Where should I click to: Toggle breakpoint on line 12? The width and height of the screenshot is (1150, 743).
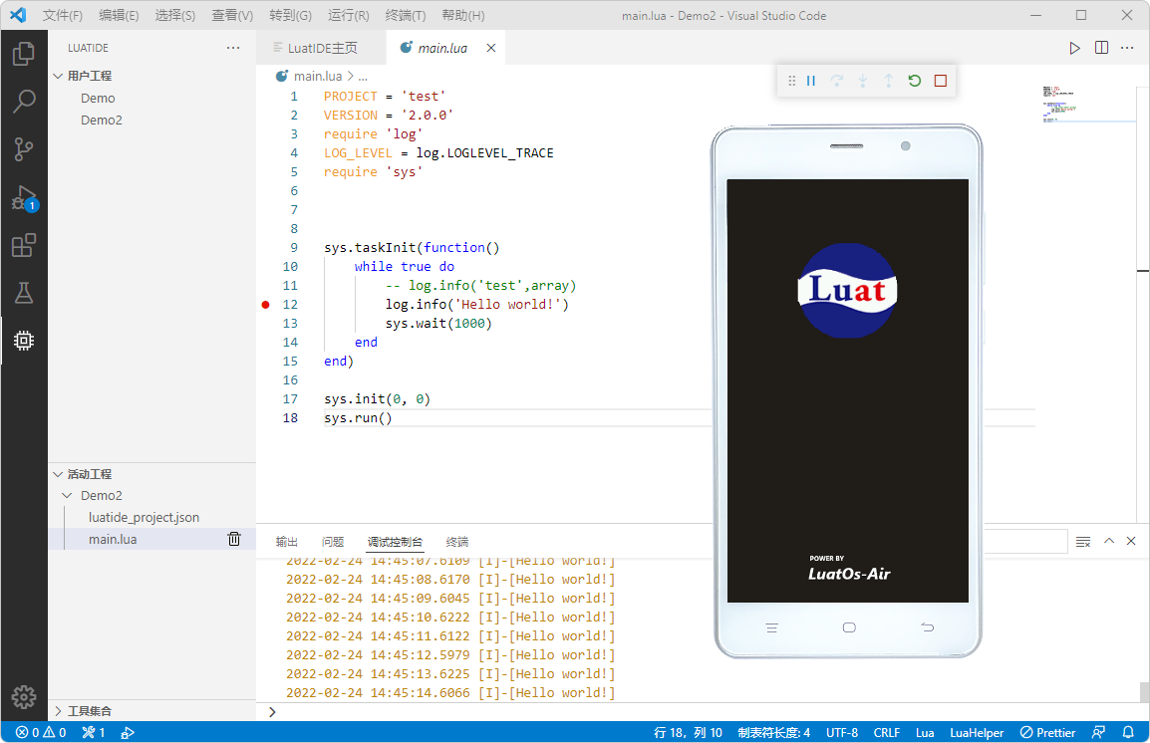[265, 304]
